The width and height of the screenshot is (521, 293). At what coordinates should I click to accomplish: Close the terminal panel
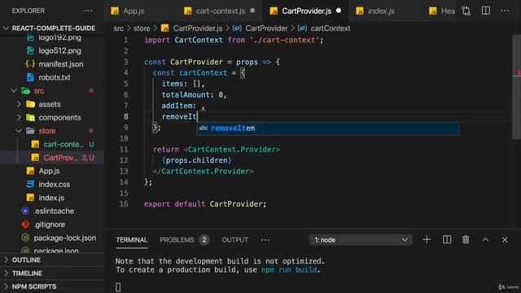tap(505, 239)
